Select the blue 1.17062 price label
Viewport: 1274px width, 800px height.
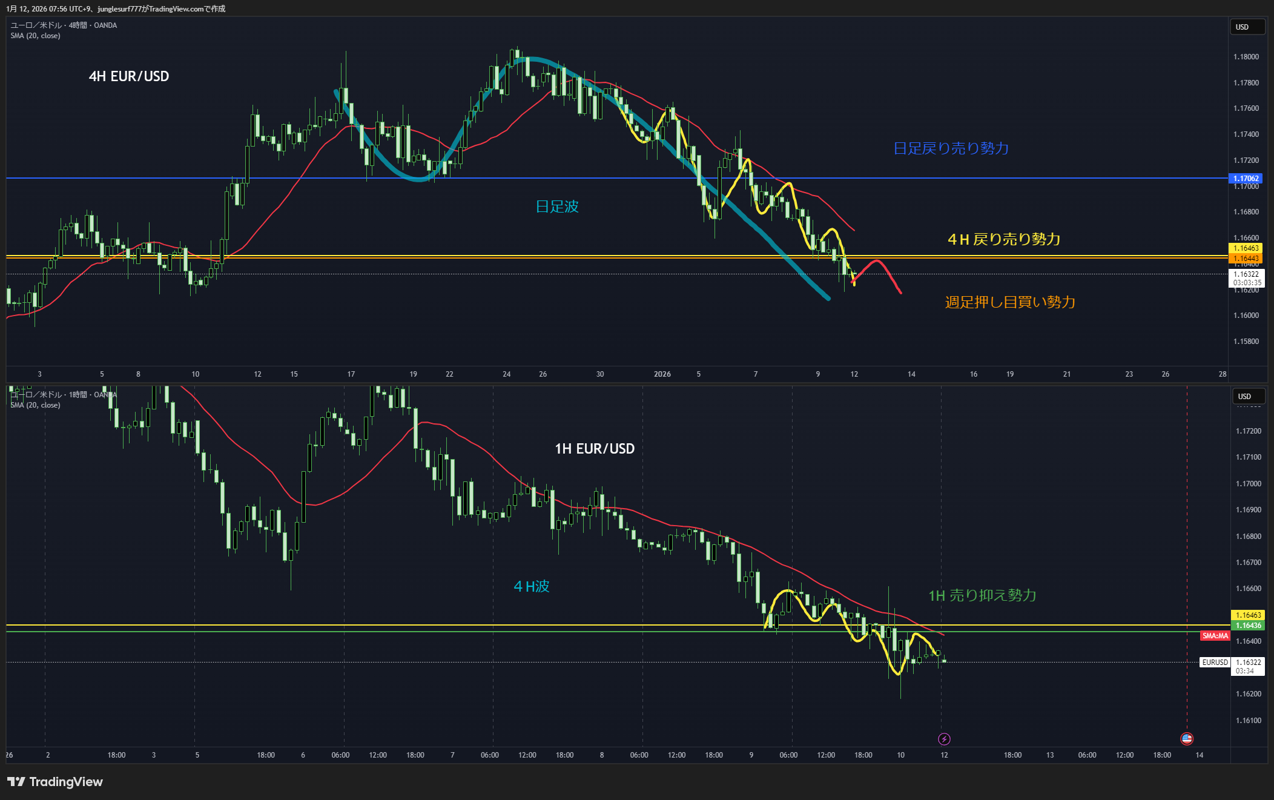coord(1246,179)
